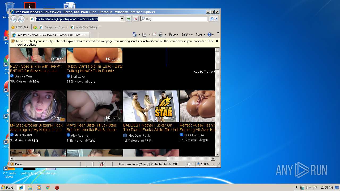Click the 100% zoom level button
Screen dimensions: 340x191
coord(203,164)
